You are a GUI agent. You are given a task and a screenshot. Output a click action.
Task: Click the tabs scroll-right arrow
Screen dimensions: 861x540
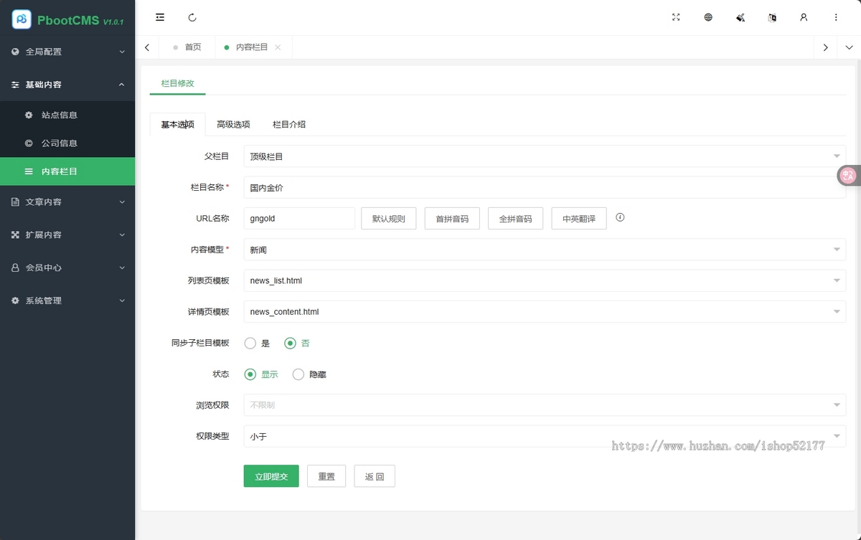tap(825, 47)
